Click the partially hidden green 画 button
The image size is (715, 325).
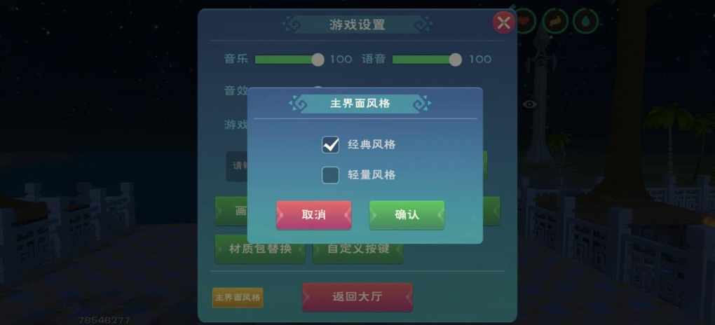(x=231, y=211)
